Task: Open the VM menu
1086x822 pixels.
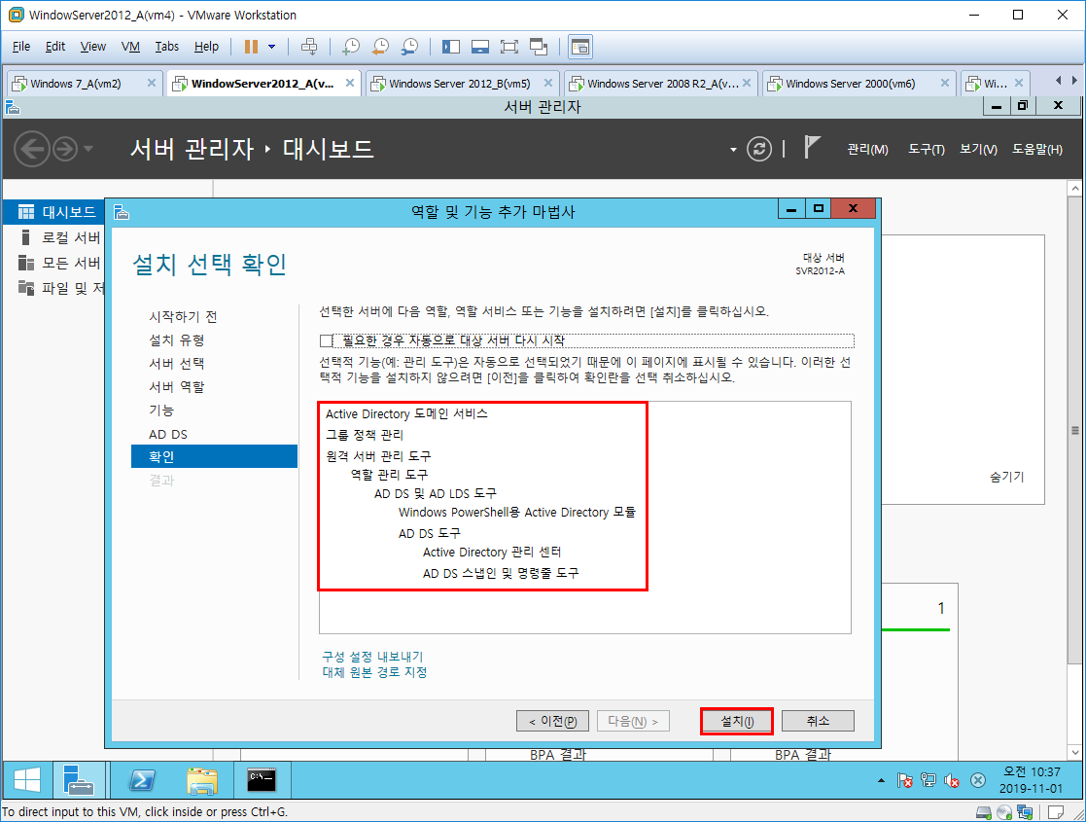Action: click(130, 47)
